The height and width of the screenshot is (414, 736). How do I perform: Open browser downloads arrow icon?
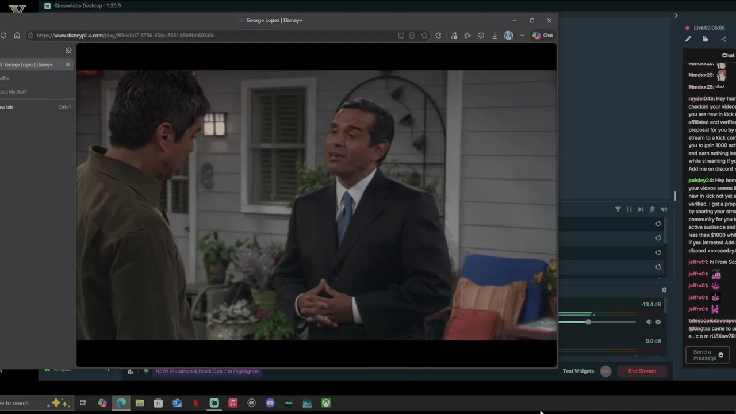tap(494, 35)
